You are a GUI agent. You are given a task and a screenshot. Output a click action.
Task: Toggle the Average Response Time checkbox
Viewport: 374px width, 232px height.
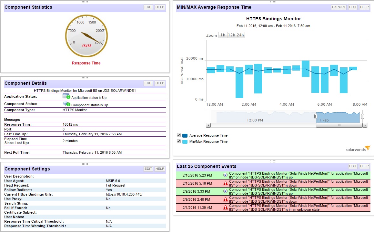coord(178,135)
